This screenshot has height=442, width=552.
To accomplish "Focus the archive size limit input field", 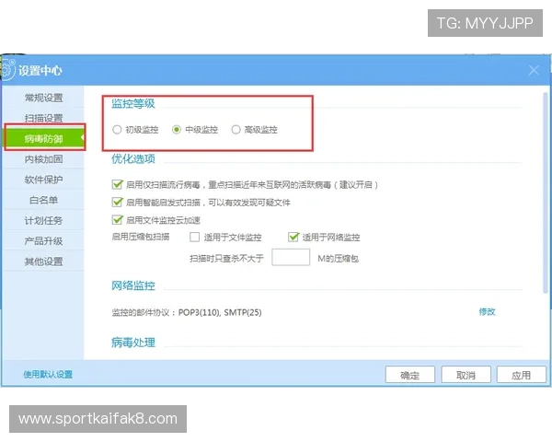I will [291, 257].
